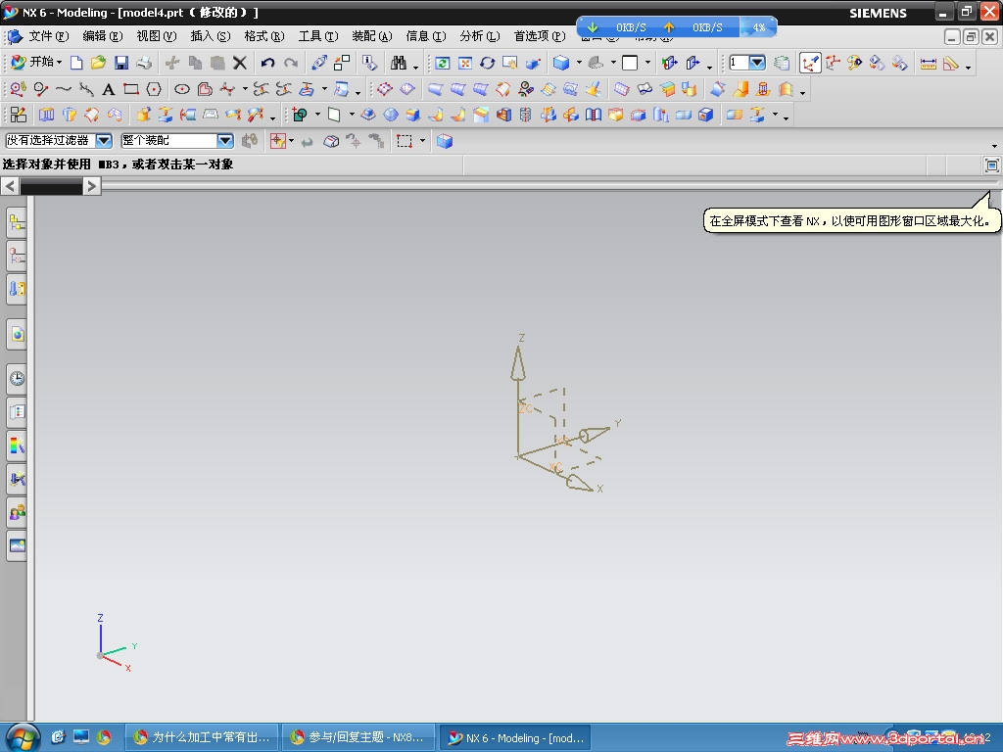
Task: Expand shaded rendering style dropdown arrow
Action: [x=579, y=63]
